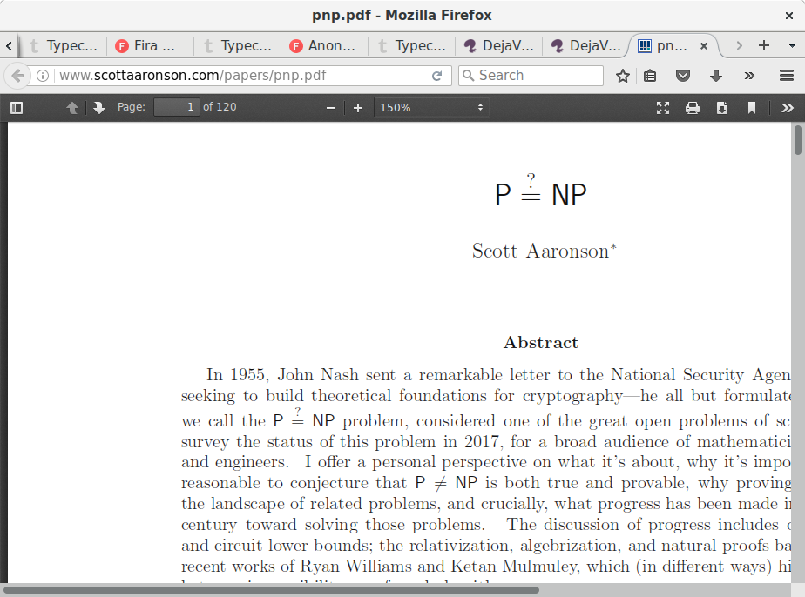This screenshot has width=805, height=597.
Task: Zoom out of the PDF
Action: [x=331, y=108]
